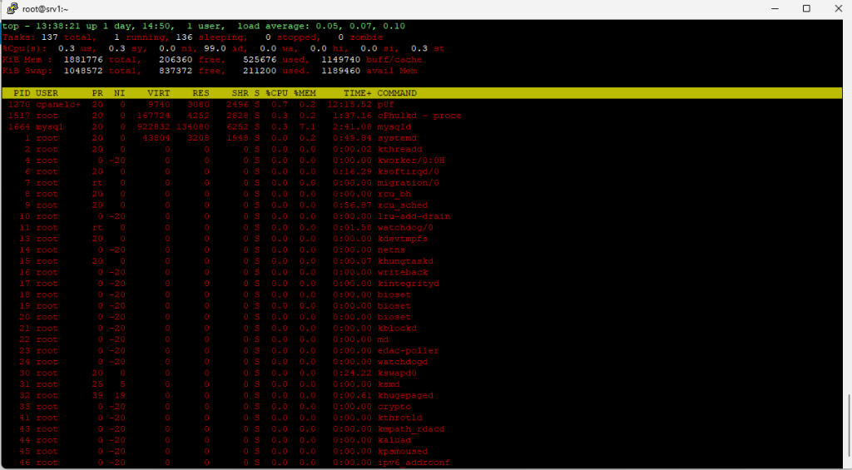This screenshot has height=470, width=852.
Task: Click the 137 total tasks count
Action: 49,37
